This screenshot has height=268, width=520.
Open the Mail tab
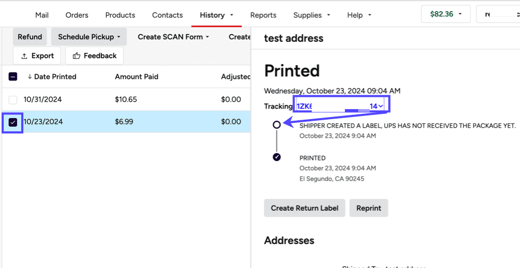tap(42, 15)
